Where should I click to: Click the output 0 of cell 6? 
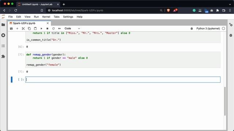click(27, 47)
